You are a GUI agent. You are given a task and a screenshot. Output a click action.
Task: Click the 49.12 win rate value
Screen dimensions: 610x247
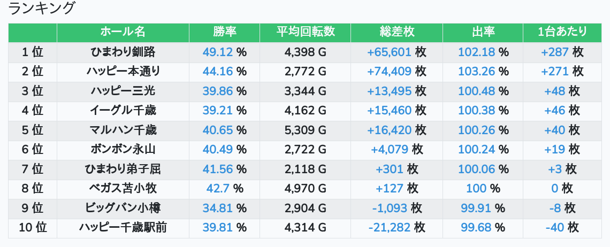pyautogui.click(x=217, y=52)
